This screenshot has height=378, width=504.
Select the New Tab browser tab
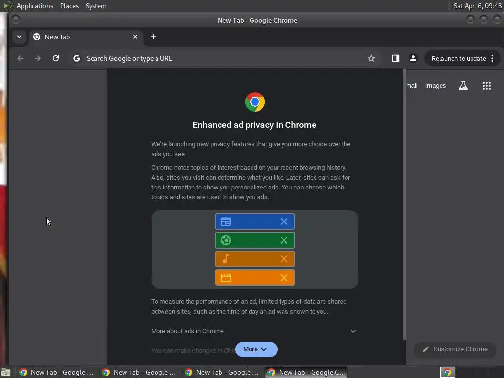point(86,37)
